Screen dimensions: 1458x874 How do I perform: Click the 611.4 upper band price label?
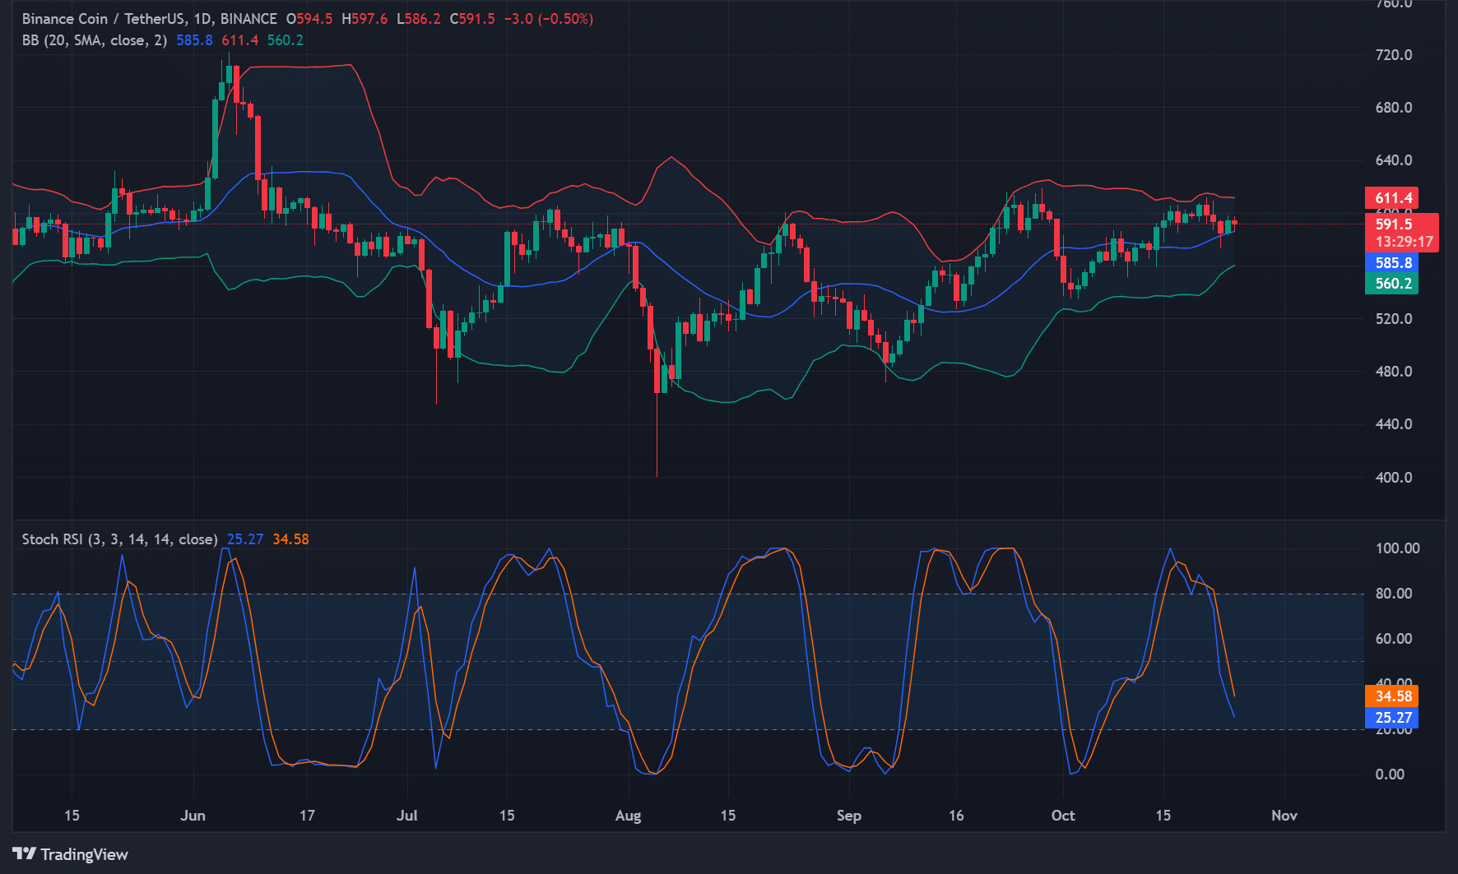click(1391, 197)
